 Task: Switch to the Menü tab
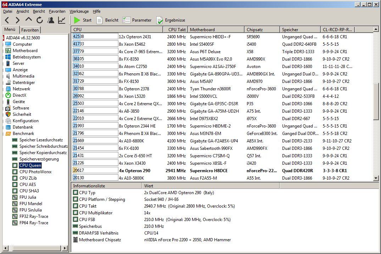(10, 29)
